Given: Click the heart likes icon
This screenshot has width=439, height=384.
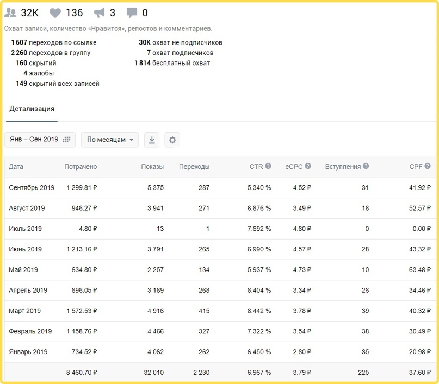Looking at the screenshot, I should 55,13.
